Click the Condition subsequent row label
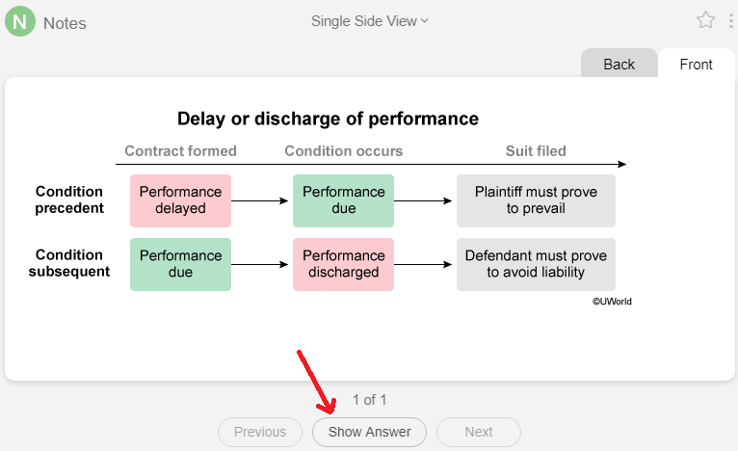Screen dimensions: 738x451 [69, 263]
